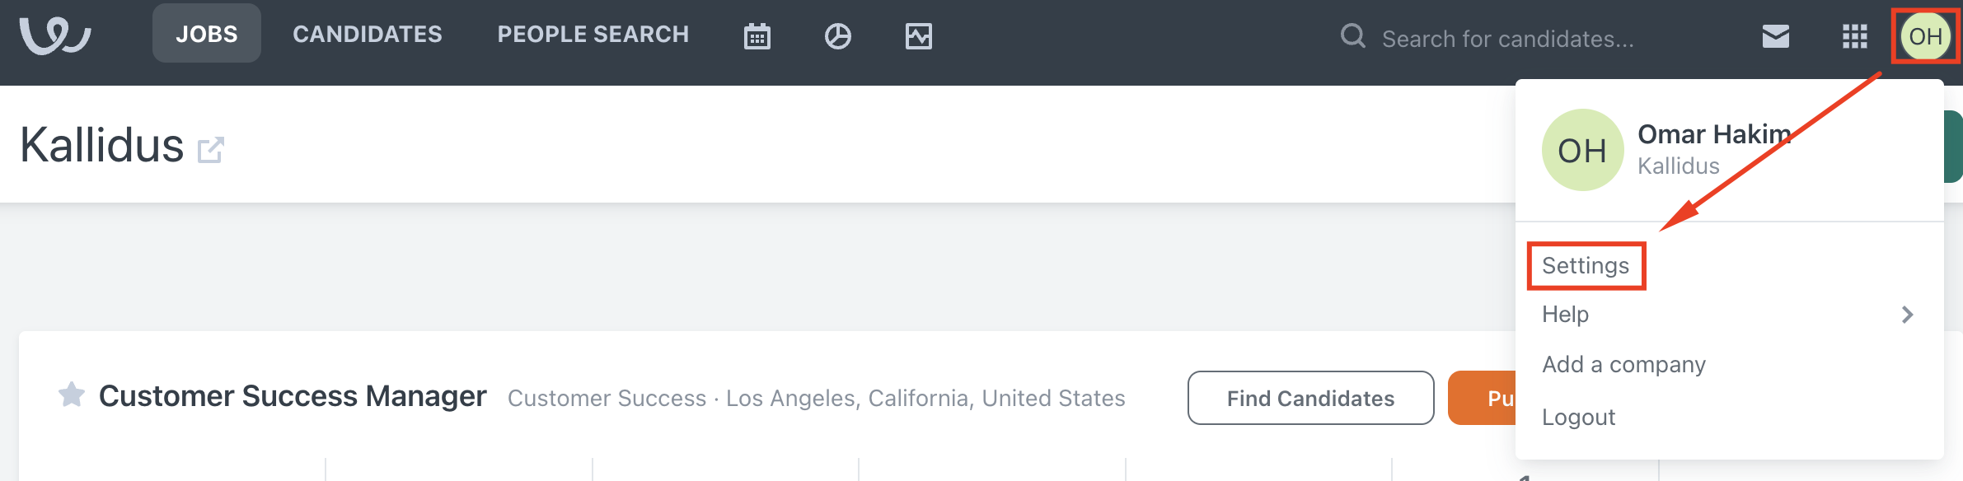Click the search magnifier icon

click(x=1352, y=36)
